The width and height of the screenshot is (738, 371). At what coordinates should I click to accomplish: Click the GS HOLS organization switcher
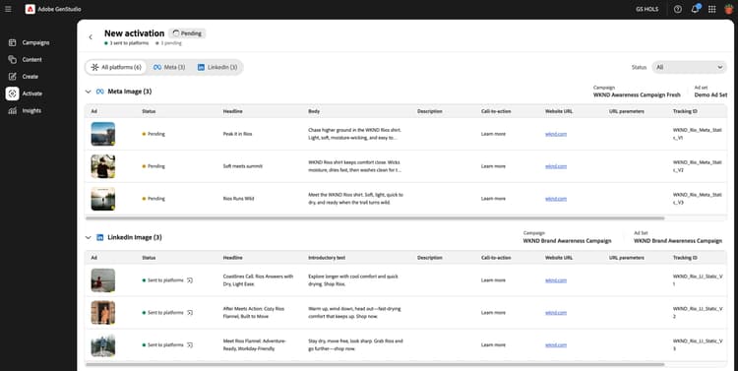[x=647, y=9]
